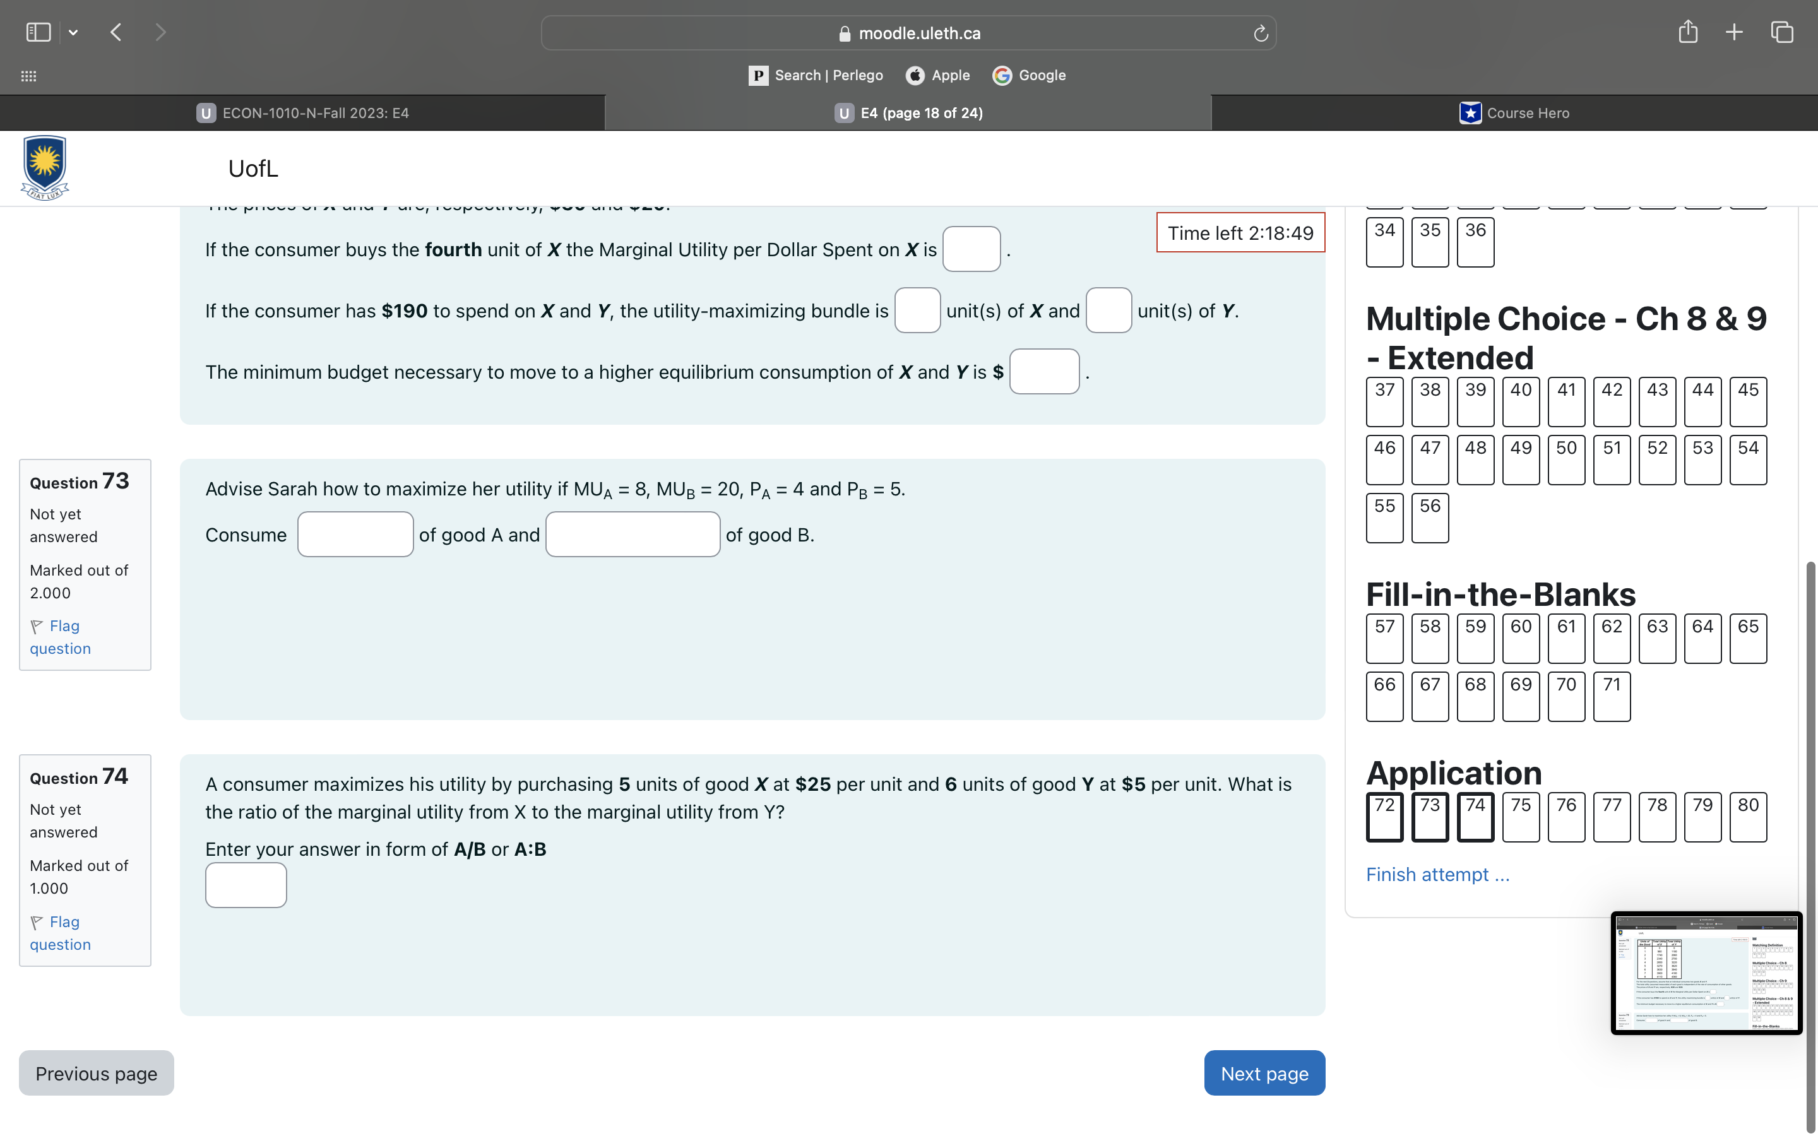Image resolution: width=1818 pixels, height=1136 pixels.
Task: Flag question 73
Action: (59, 636)
